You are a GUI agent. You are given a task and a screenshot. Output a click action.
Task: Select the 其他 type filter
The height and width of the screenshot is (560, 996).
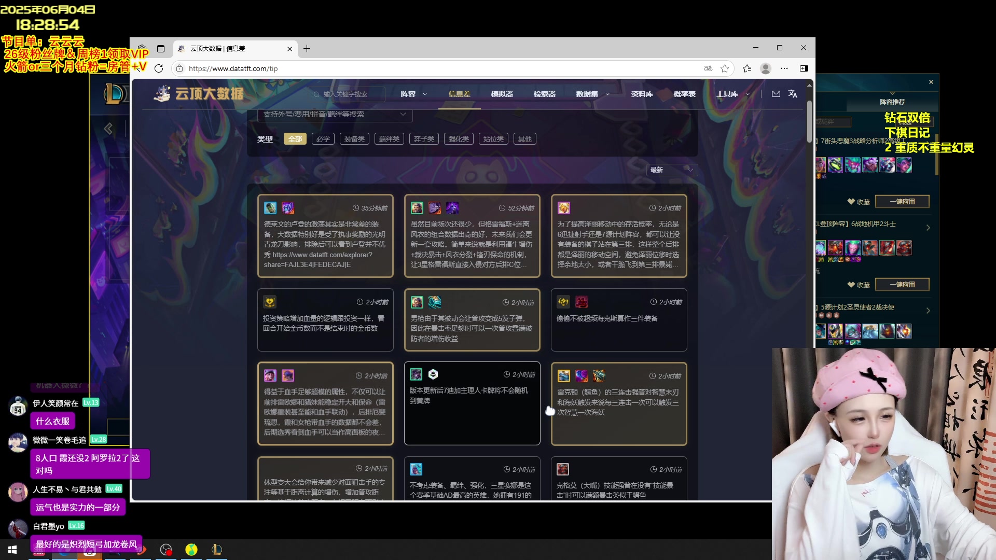point(525,139)
